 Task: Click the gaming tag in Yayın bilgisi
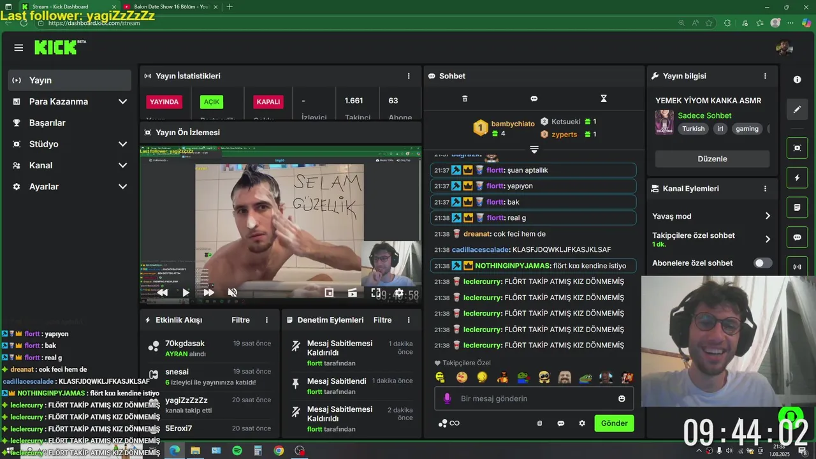(x=747, y=129)
